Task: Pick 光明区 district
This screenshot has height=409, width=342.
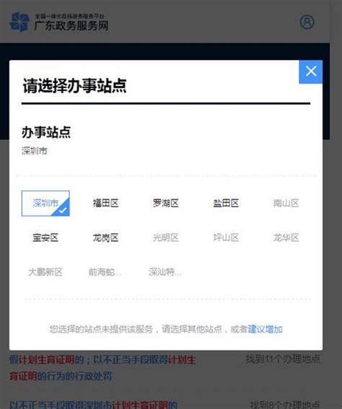Action: (166, 237)
